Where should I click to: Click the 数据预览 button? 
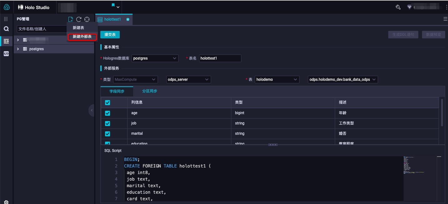point(434,35)
